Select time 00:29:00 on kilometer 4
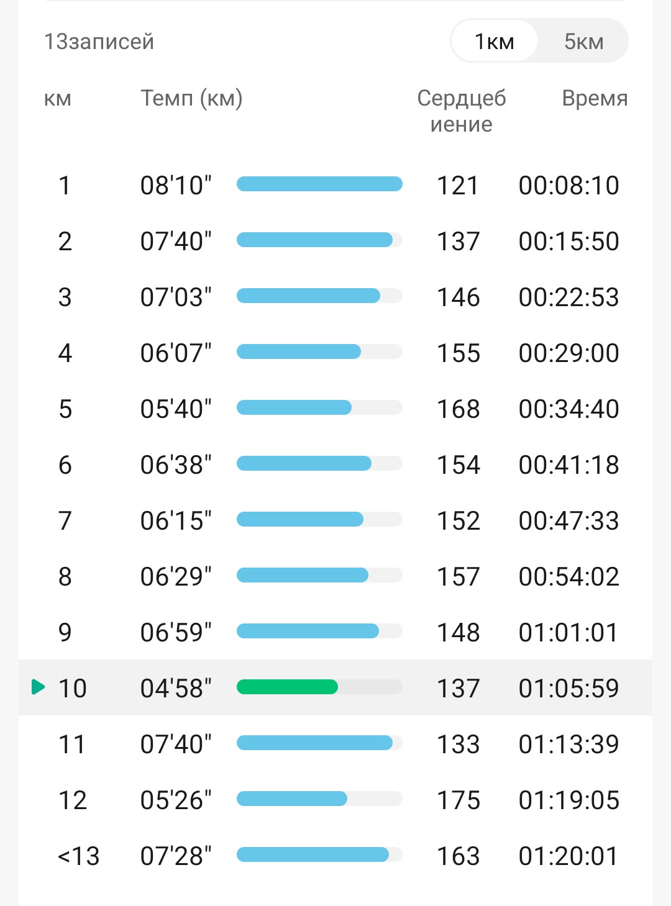This screenshot has width=671, height=906. click(568, 353)
